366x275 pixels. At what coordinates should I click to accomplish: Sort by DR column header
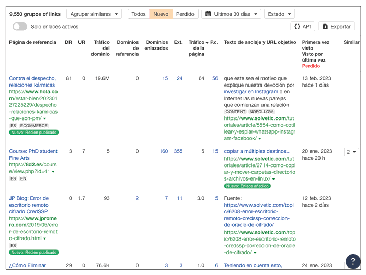68,42
